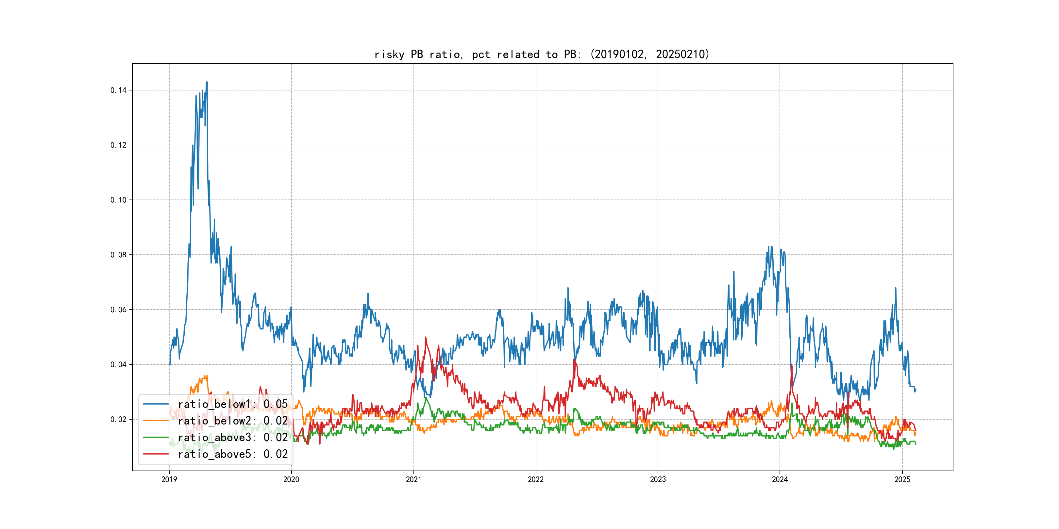The height and width of the screenshot is (529, 1059).
Task: Click the 2023 x-axis tick label
Action: pos(658,479)
